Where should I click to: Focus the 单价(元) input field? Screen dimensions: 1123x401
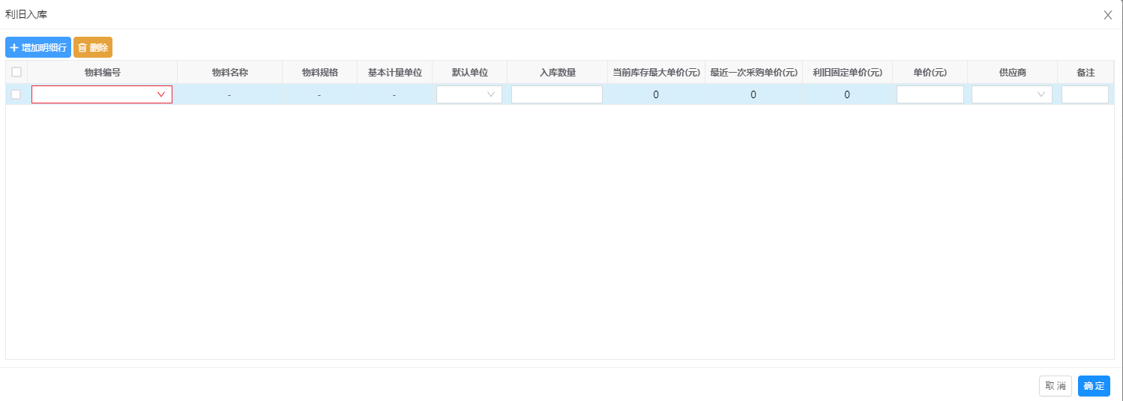pyautogui.click(x=930, y=94)
